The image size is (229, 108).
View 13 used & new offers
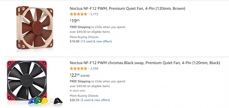[x=96, y=41]
